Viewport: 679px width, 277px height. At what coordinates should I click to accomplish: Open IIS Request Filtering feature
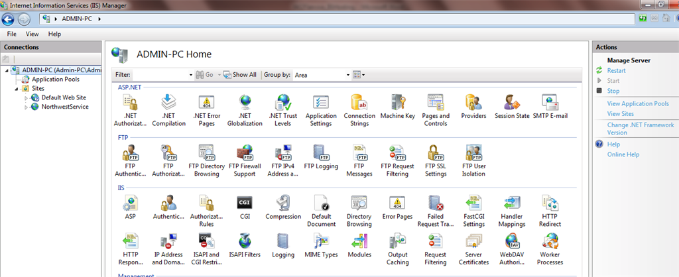(x=436, y=249)
